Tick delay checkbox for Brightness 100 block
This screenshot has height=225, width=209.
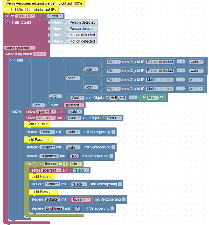[x=112, y=156]
